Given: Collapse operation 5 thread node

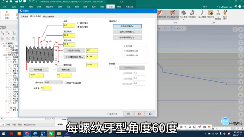Looking at the screenshot, I should tap(6, 101).
